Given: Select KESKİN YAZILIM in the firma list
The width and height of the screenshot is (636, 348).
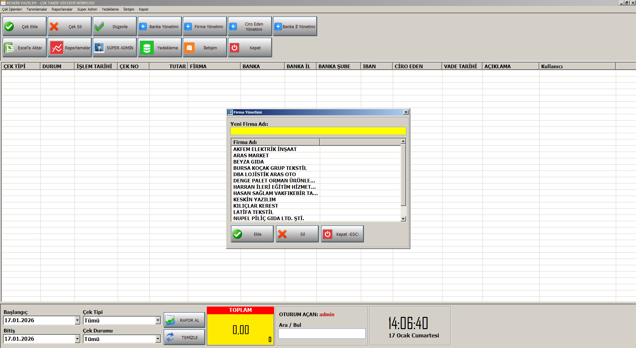Looking at the screenshot, I should click(254, 199).
